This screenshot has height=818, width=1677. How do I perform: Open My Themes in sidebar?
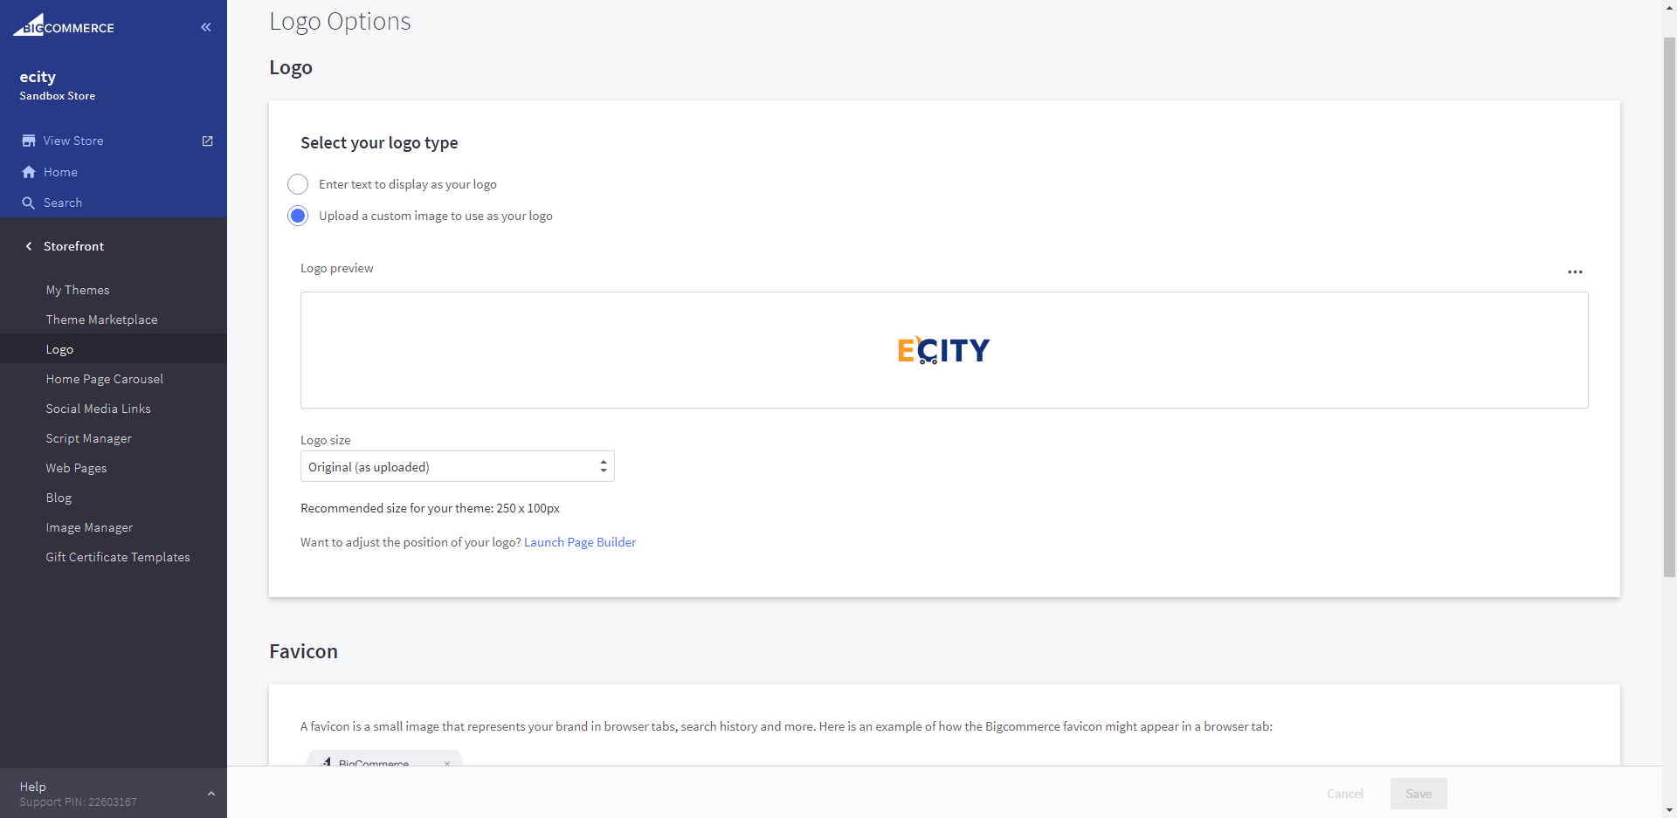[x=78, y=290]
